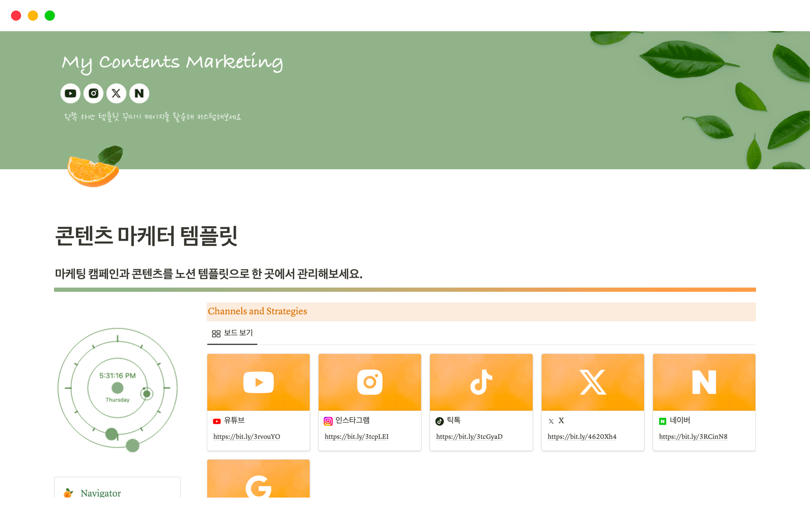The image size is (810, 506).
Task: Open the Google card cover image
Action: [258, 479]
